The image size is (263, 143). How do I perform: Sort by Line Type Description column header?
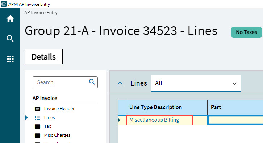pyautogui.click(x=167, y=107)
